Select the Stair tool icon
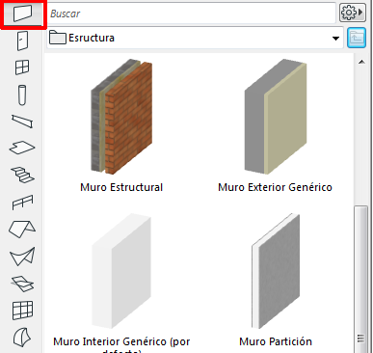 (x=22, y=175)
